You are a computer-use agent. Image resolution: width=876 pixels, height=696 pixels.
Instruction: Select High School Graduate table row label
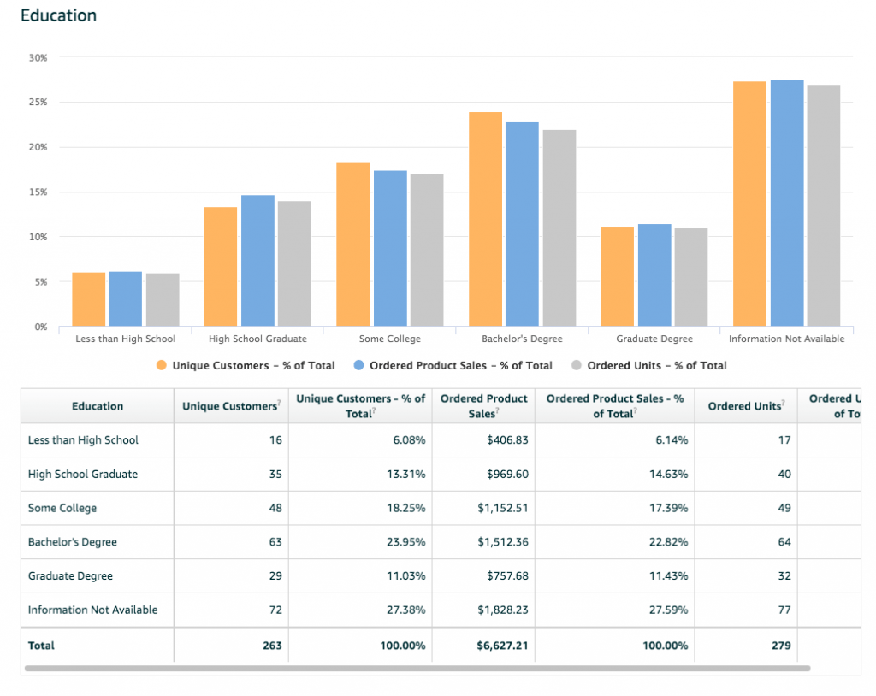(83, 475)
